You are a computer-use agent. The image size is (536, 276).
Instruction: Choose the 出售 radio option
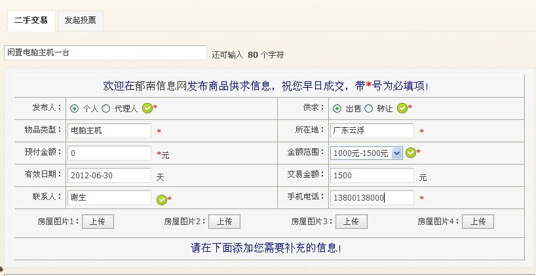(337, 109)
